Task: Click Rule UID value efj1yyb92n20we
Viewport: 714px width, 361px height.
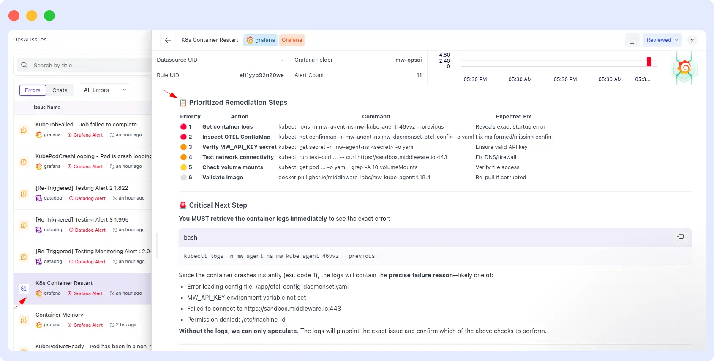Action: (262, 75)
